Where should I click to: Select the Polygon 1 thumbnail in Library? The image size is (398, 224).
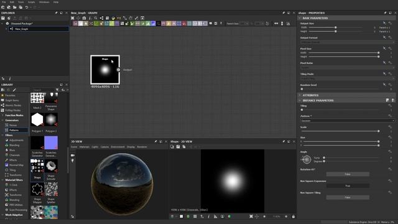[x=37, y=119]
